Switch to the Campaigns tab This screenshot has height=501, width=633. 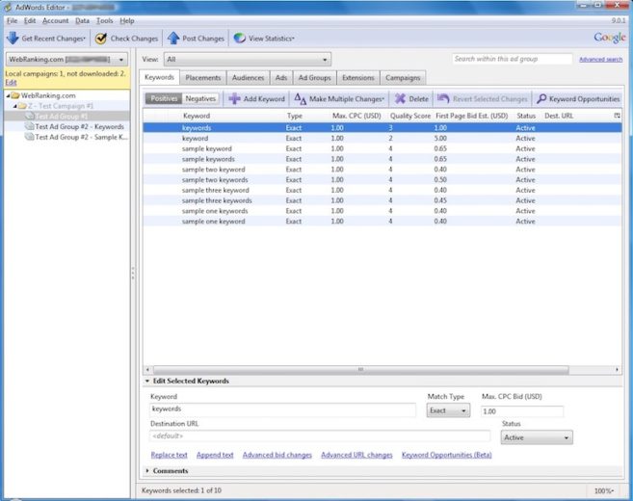click(x=403, y=77)
